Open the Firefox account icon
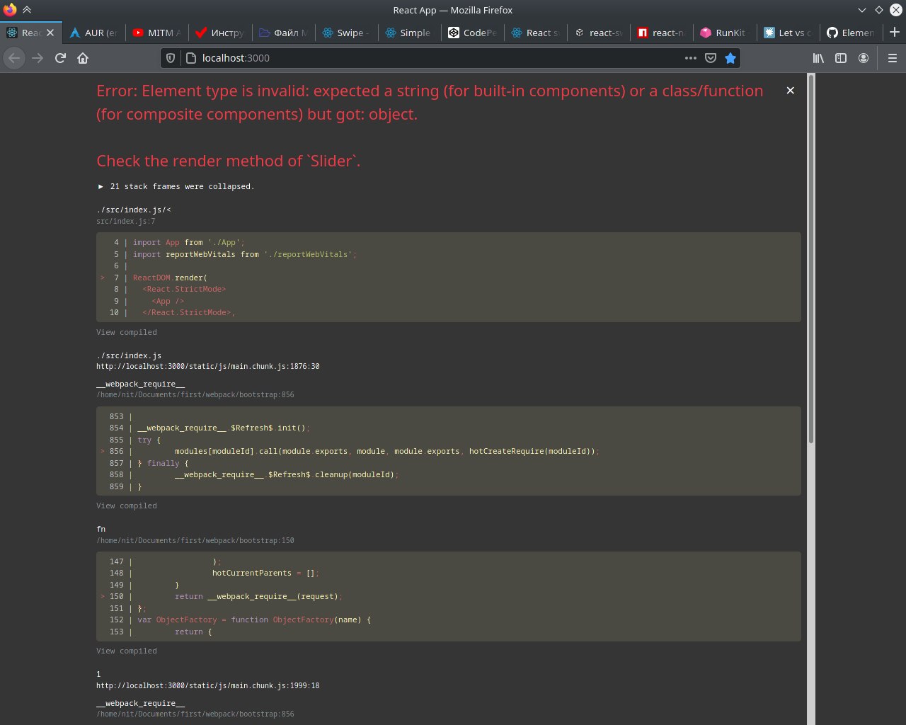 point(864,58)
